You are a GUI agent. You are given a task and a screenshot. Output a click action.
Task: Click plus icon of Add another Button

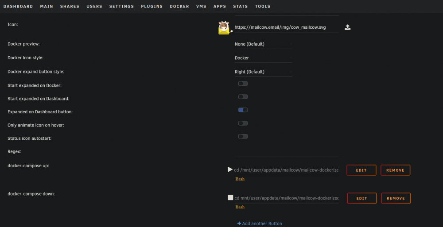click(239, 223)
